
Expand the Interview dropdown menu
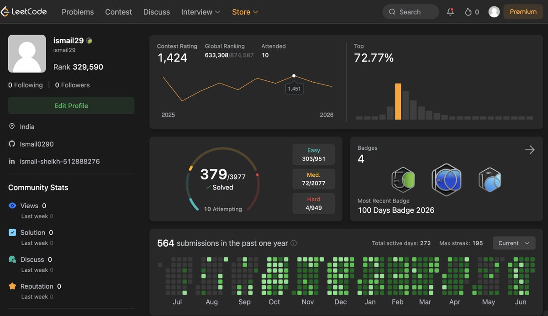coord(201,12)
